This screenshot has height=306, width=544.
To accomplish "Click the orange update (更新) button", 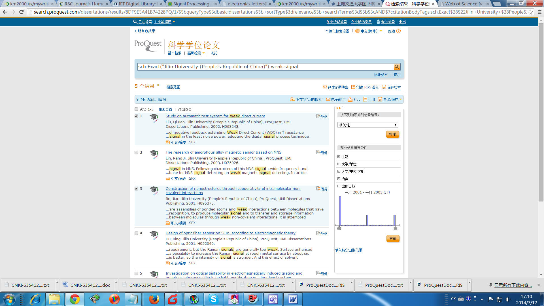I will pos(393,239).
